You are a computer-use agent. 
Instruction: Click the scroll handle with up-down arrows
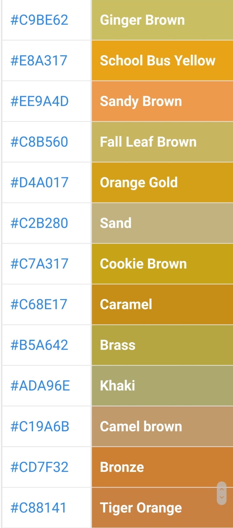point(222,493)
